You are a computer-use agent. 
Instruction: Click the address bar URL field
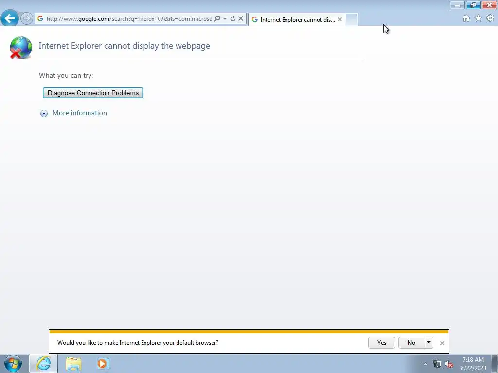(x=129, y=19)
